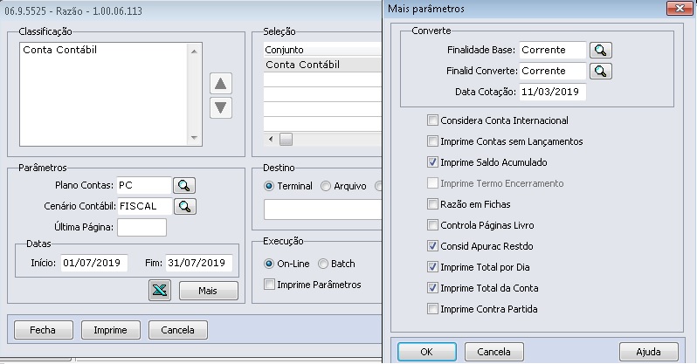Select the Terminal destination option

[269, 186]
